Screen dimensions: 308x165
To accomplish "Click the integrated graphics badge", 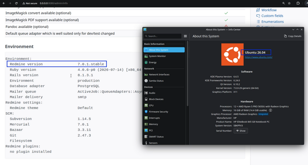I will click(263, 114).
